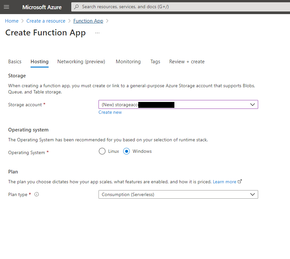
Task: Open the Plan type Consumption dropdown
Action: pos(178,194)
